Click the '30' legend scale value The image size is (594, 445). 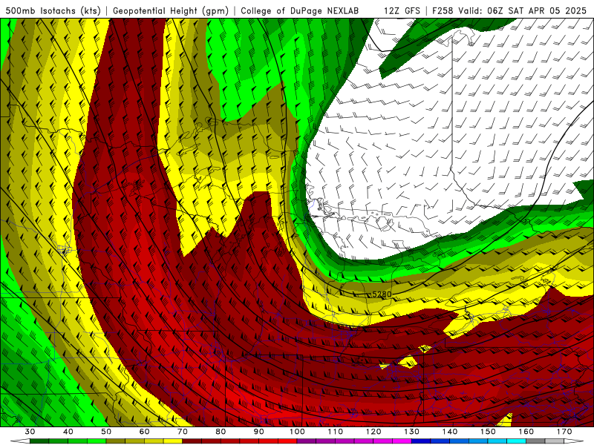click(30, 432)
